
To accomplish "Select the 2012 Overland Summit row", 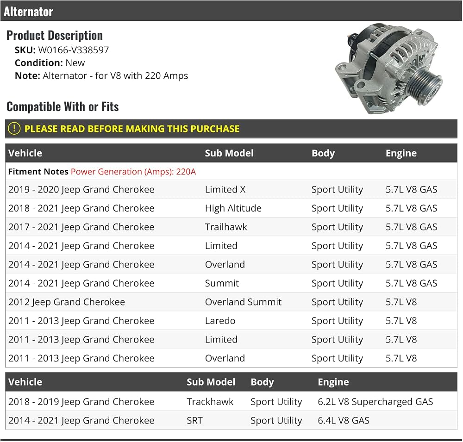I will point(231,302).
